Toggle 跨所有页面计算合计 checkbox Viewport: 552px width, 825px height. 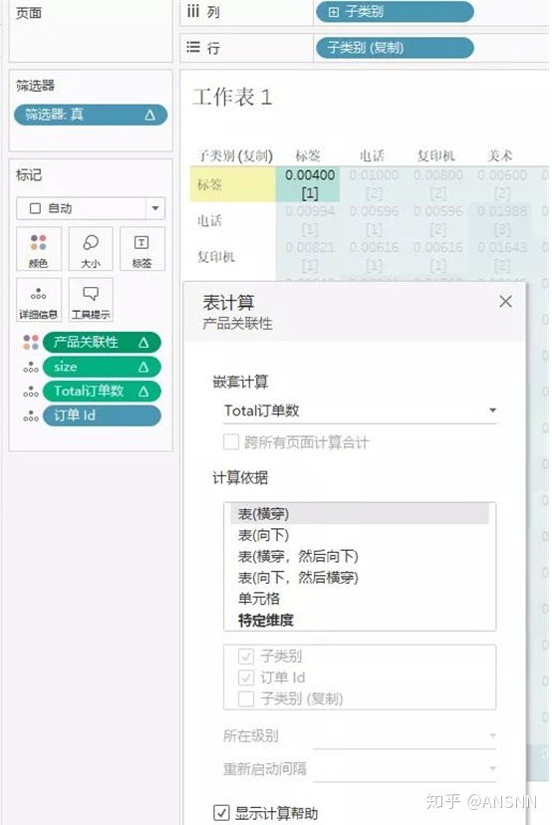[231, 442]
